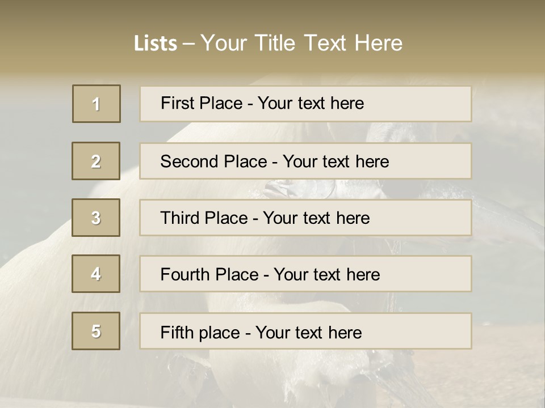Click the Second Place text bar
This screenshot has height=408, width=545.
305,161
